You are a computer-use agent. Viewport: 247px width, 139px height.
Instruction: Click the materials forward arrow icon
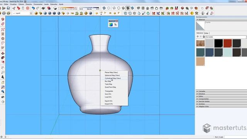201,37
